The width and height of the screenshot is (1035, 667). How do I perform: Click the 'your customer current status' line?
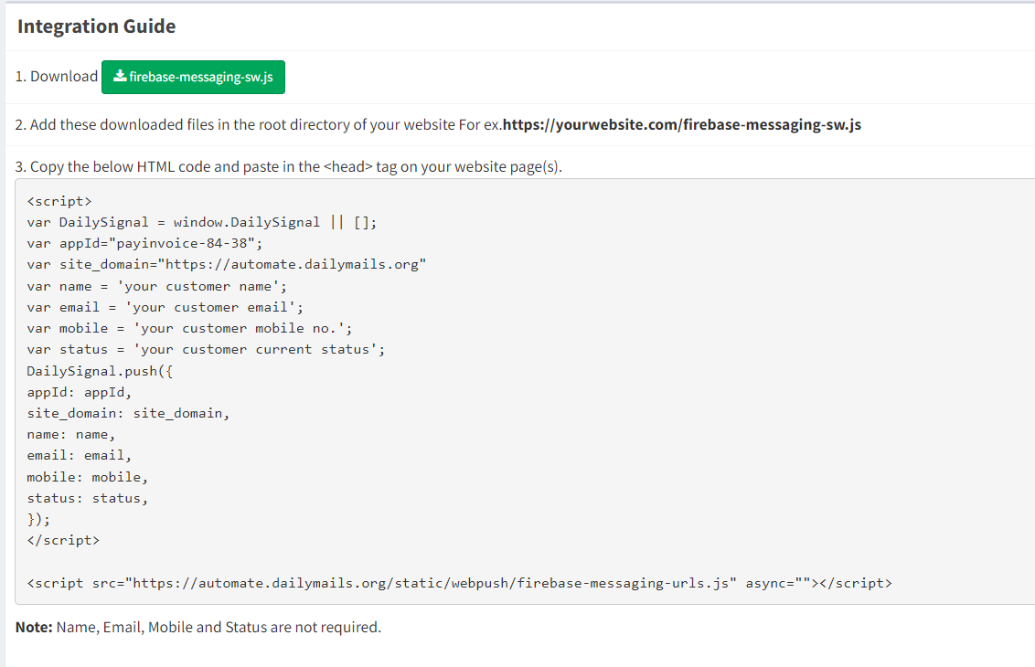tap(206, 349)
